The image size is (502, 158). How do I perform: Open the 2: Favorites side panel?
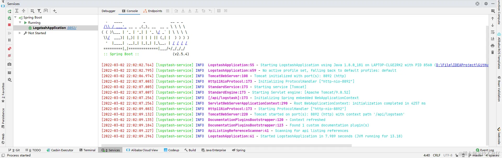(3, 93)
